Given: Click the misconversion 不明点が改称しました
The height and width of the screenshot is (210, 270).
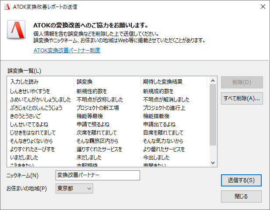Looking at the screenshot, I should click(100, 100).
